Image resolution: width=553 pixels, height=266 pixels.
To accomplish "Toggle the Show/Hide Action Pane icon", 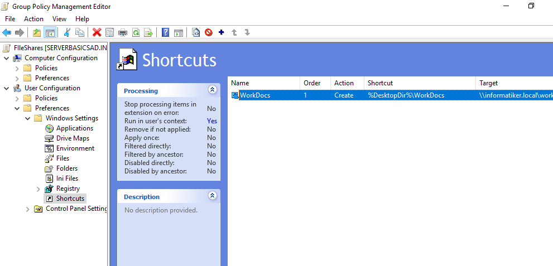I will click(x=179, y=33).
